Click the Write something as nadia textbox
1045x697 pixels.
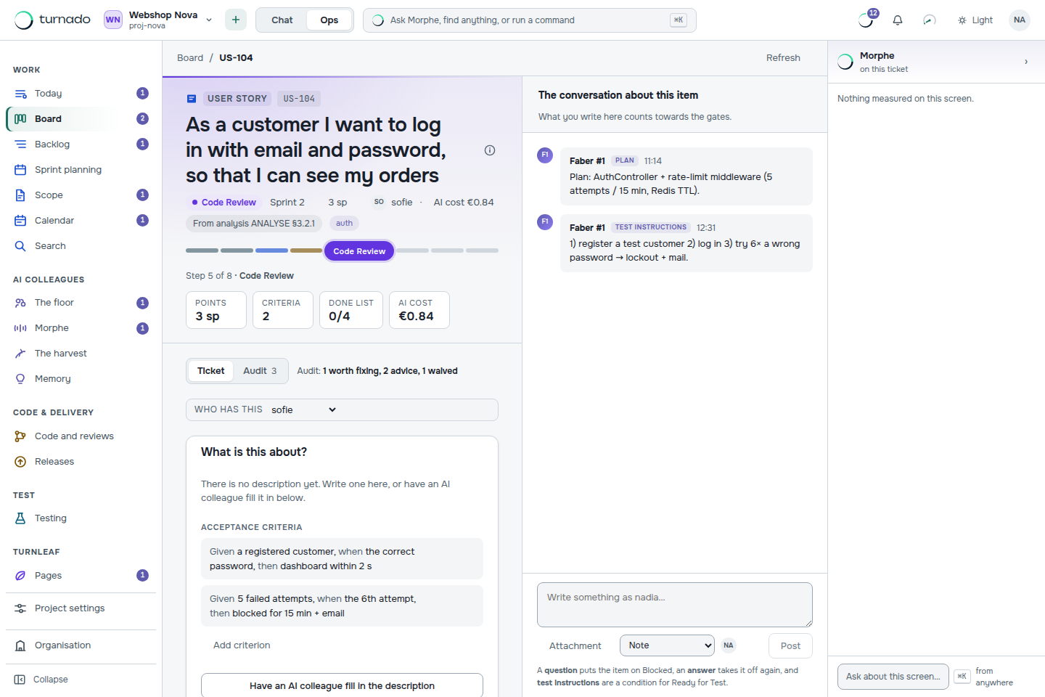coord(675,605)
